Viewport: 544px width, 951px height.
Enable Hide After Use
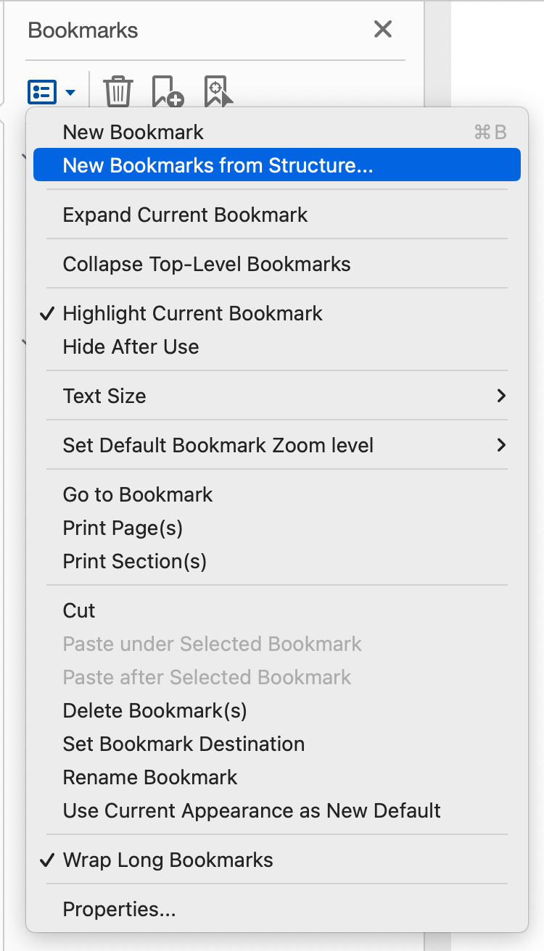130,346
